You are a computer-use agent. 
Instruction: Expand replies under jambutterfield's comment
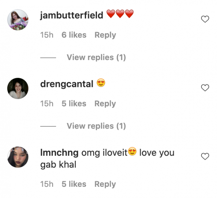point(96,57)
